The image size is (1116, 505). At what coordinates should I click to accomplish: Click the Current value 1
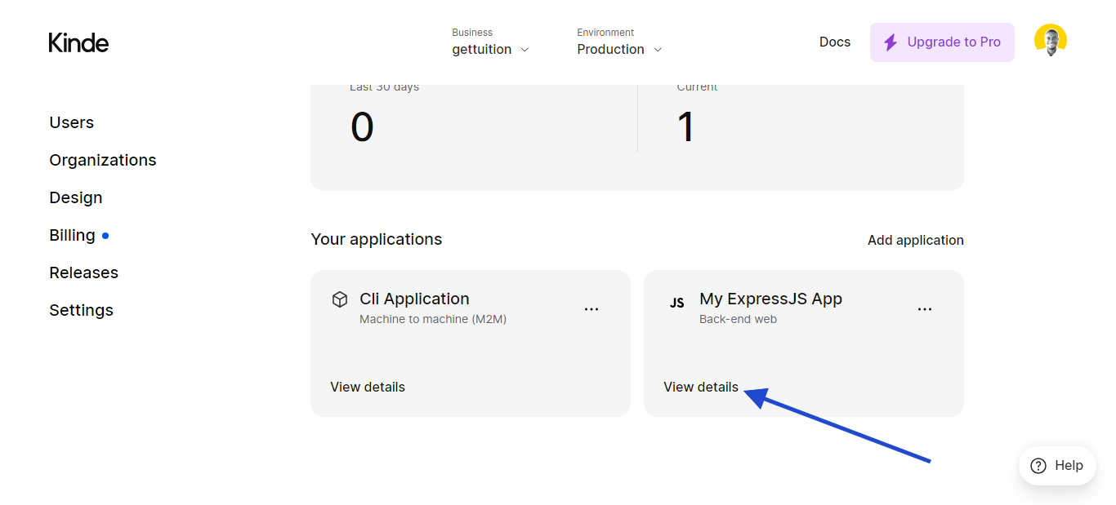(686, 127)
